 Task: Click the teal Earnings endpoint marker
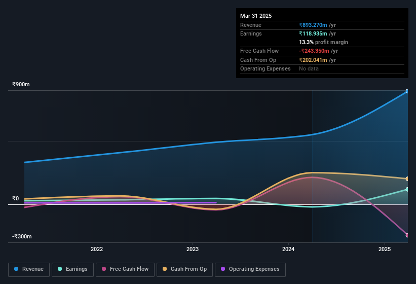407,189
